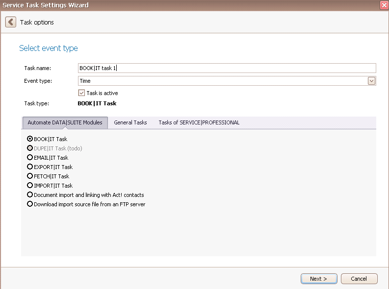The height and width of the screenshot is (289, 389).
Task: Close the Service Task Settings Wizard
Action: (x=384, y=5)
